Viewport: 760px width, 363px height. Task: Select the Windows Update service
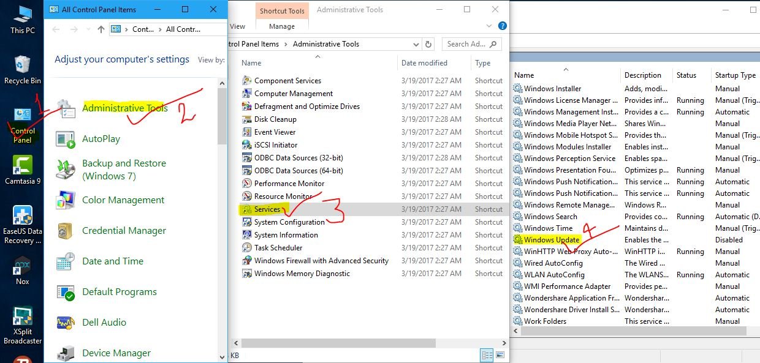click(552, 240)
